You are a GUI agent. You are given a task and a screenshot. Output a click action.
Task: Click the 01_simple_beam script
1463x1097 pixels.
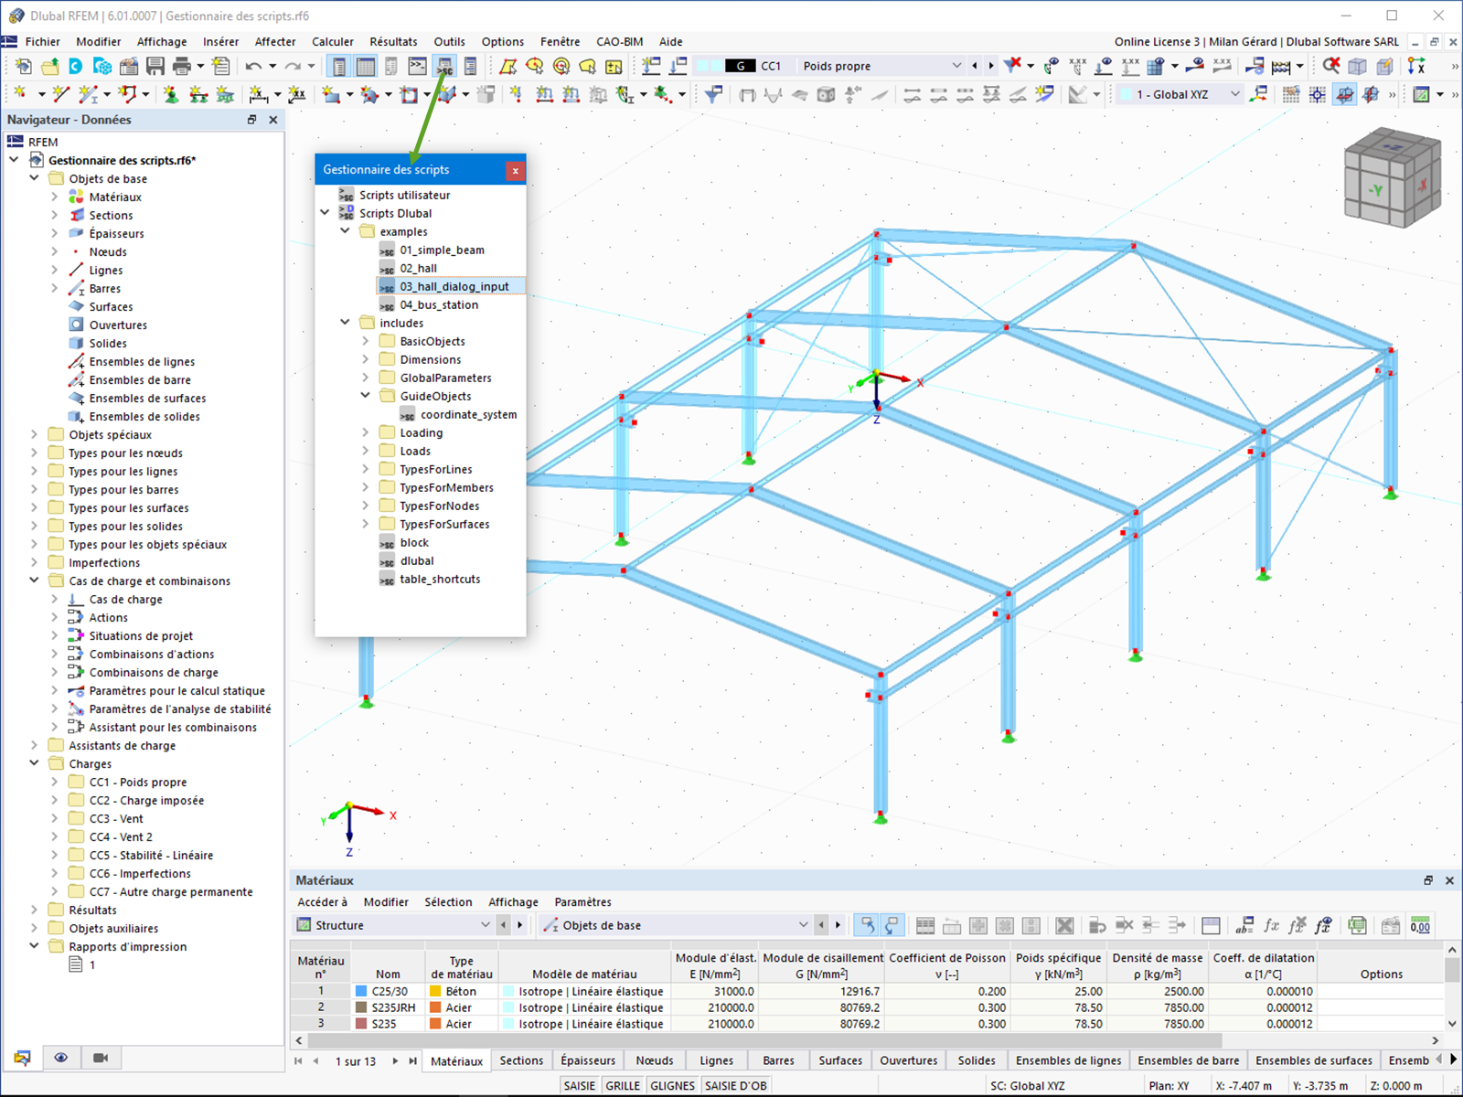442,250
